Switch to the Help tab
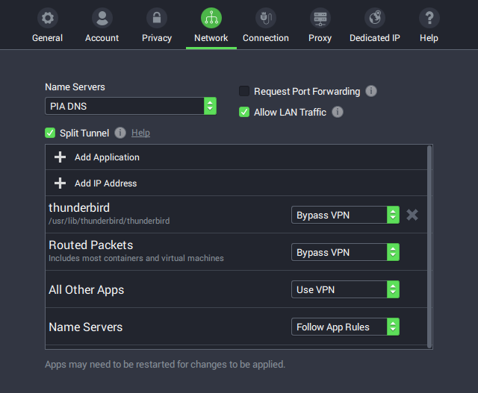Screen dimensions: 478x393 pos(429,25)
